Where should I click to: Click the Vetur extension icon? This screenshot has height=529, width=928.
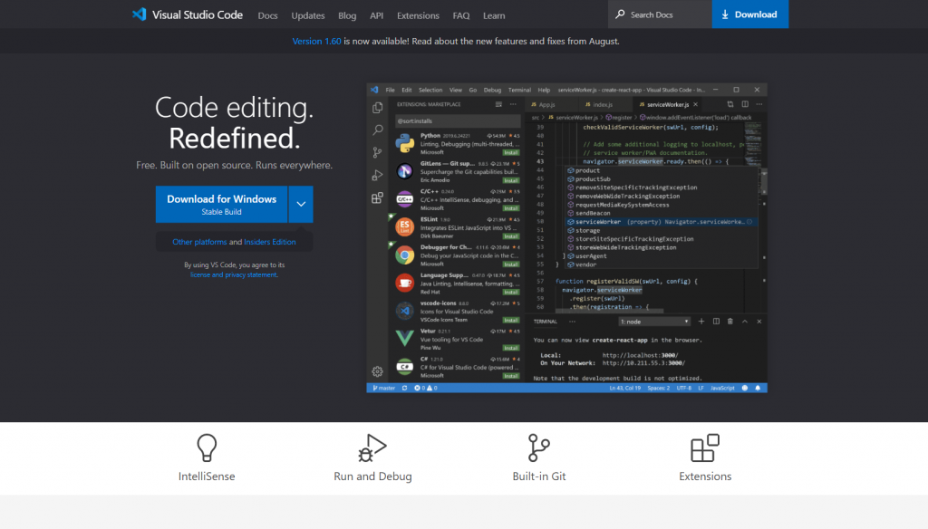point(405,338)
